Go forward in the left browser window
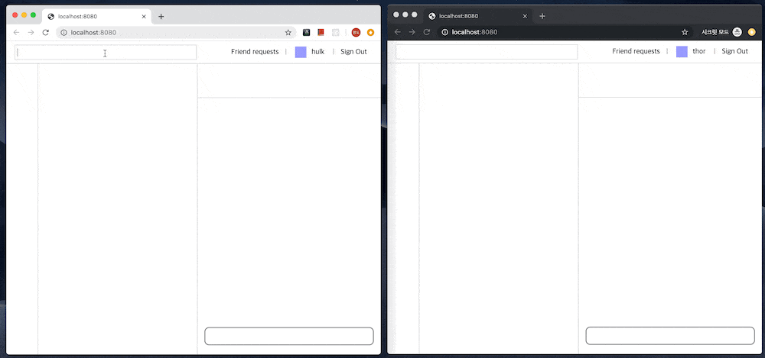Screen dimensions: 765x358 point(31,33)
